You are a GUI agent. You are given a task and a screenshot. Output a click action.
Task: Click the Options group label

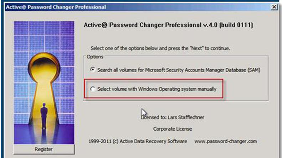tap(93, 57)
